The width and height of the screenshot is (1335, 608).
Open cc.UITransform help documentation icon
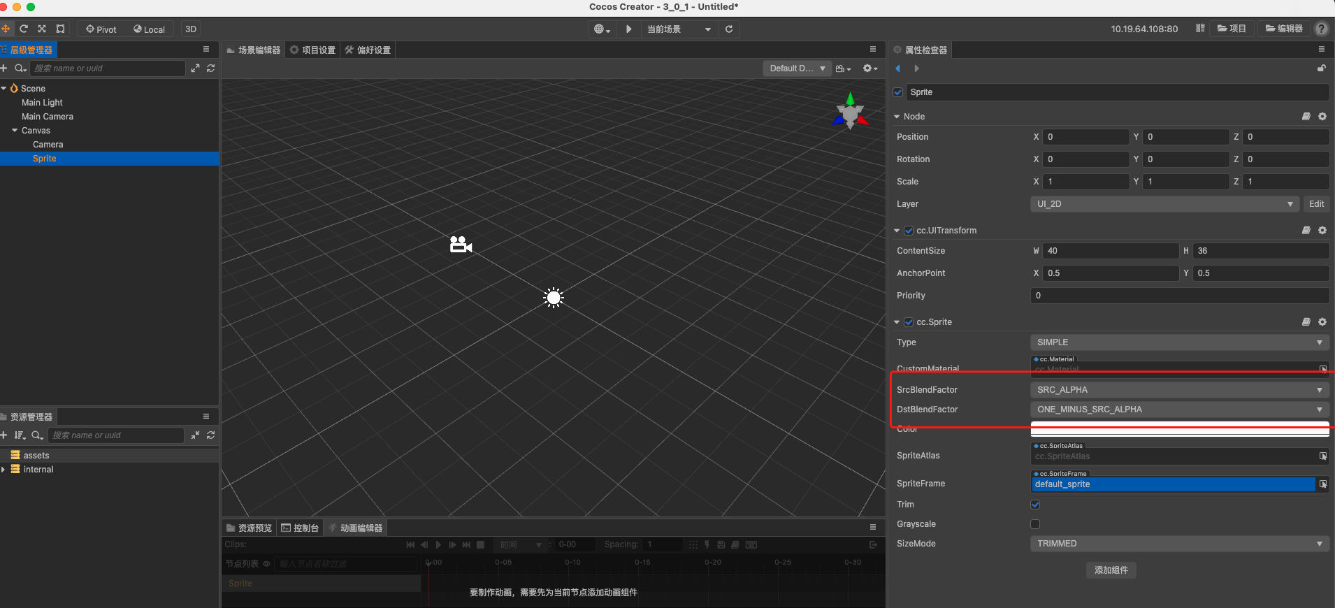[x=1306, y=231]
